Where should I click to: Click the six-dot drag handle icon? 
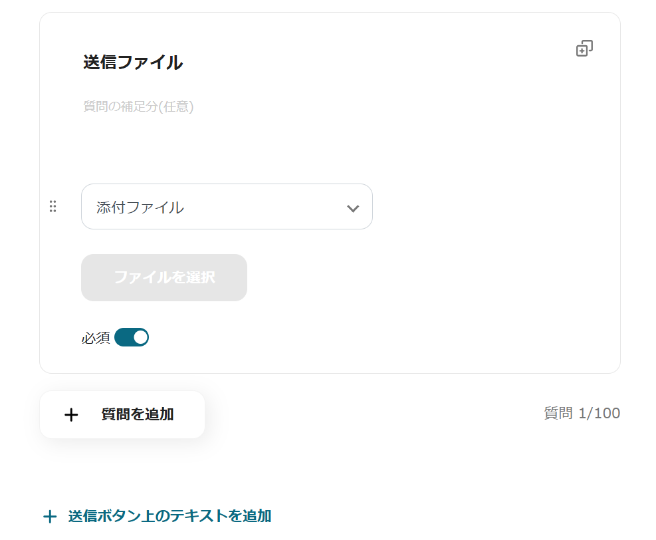point(53,207)
